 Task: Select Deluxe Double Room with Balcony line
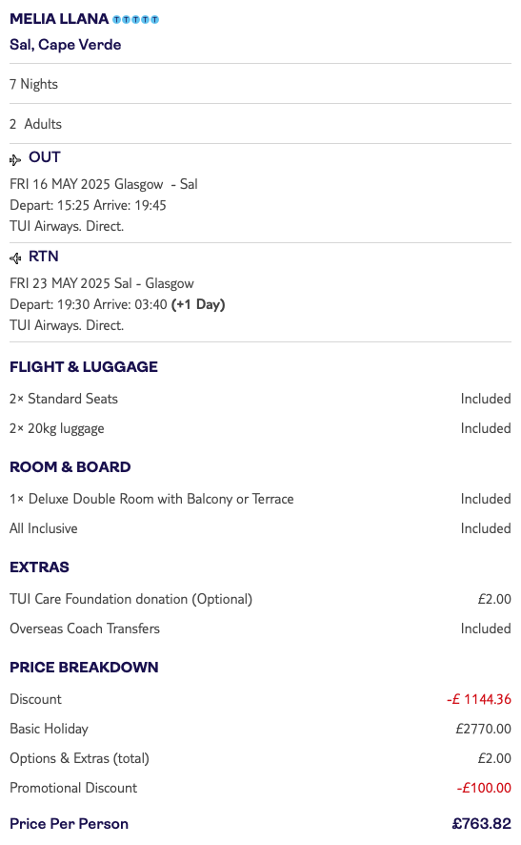261,499
